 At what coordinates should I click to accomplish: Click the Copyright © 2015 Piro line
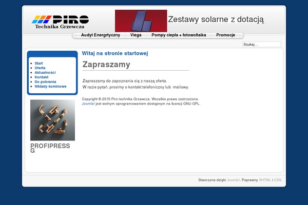140,99
